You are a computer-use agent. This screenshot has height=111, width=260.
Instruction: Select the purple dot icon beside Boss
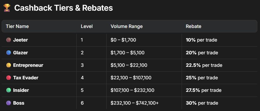tap(9, 103)
